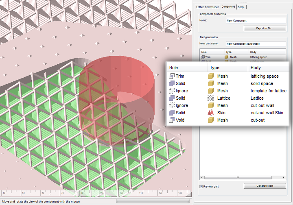This screenshot has width=293, height=205.
Task: Click the red Skin type icon
Action: 211,113
